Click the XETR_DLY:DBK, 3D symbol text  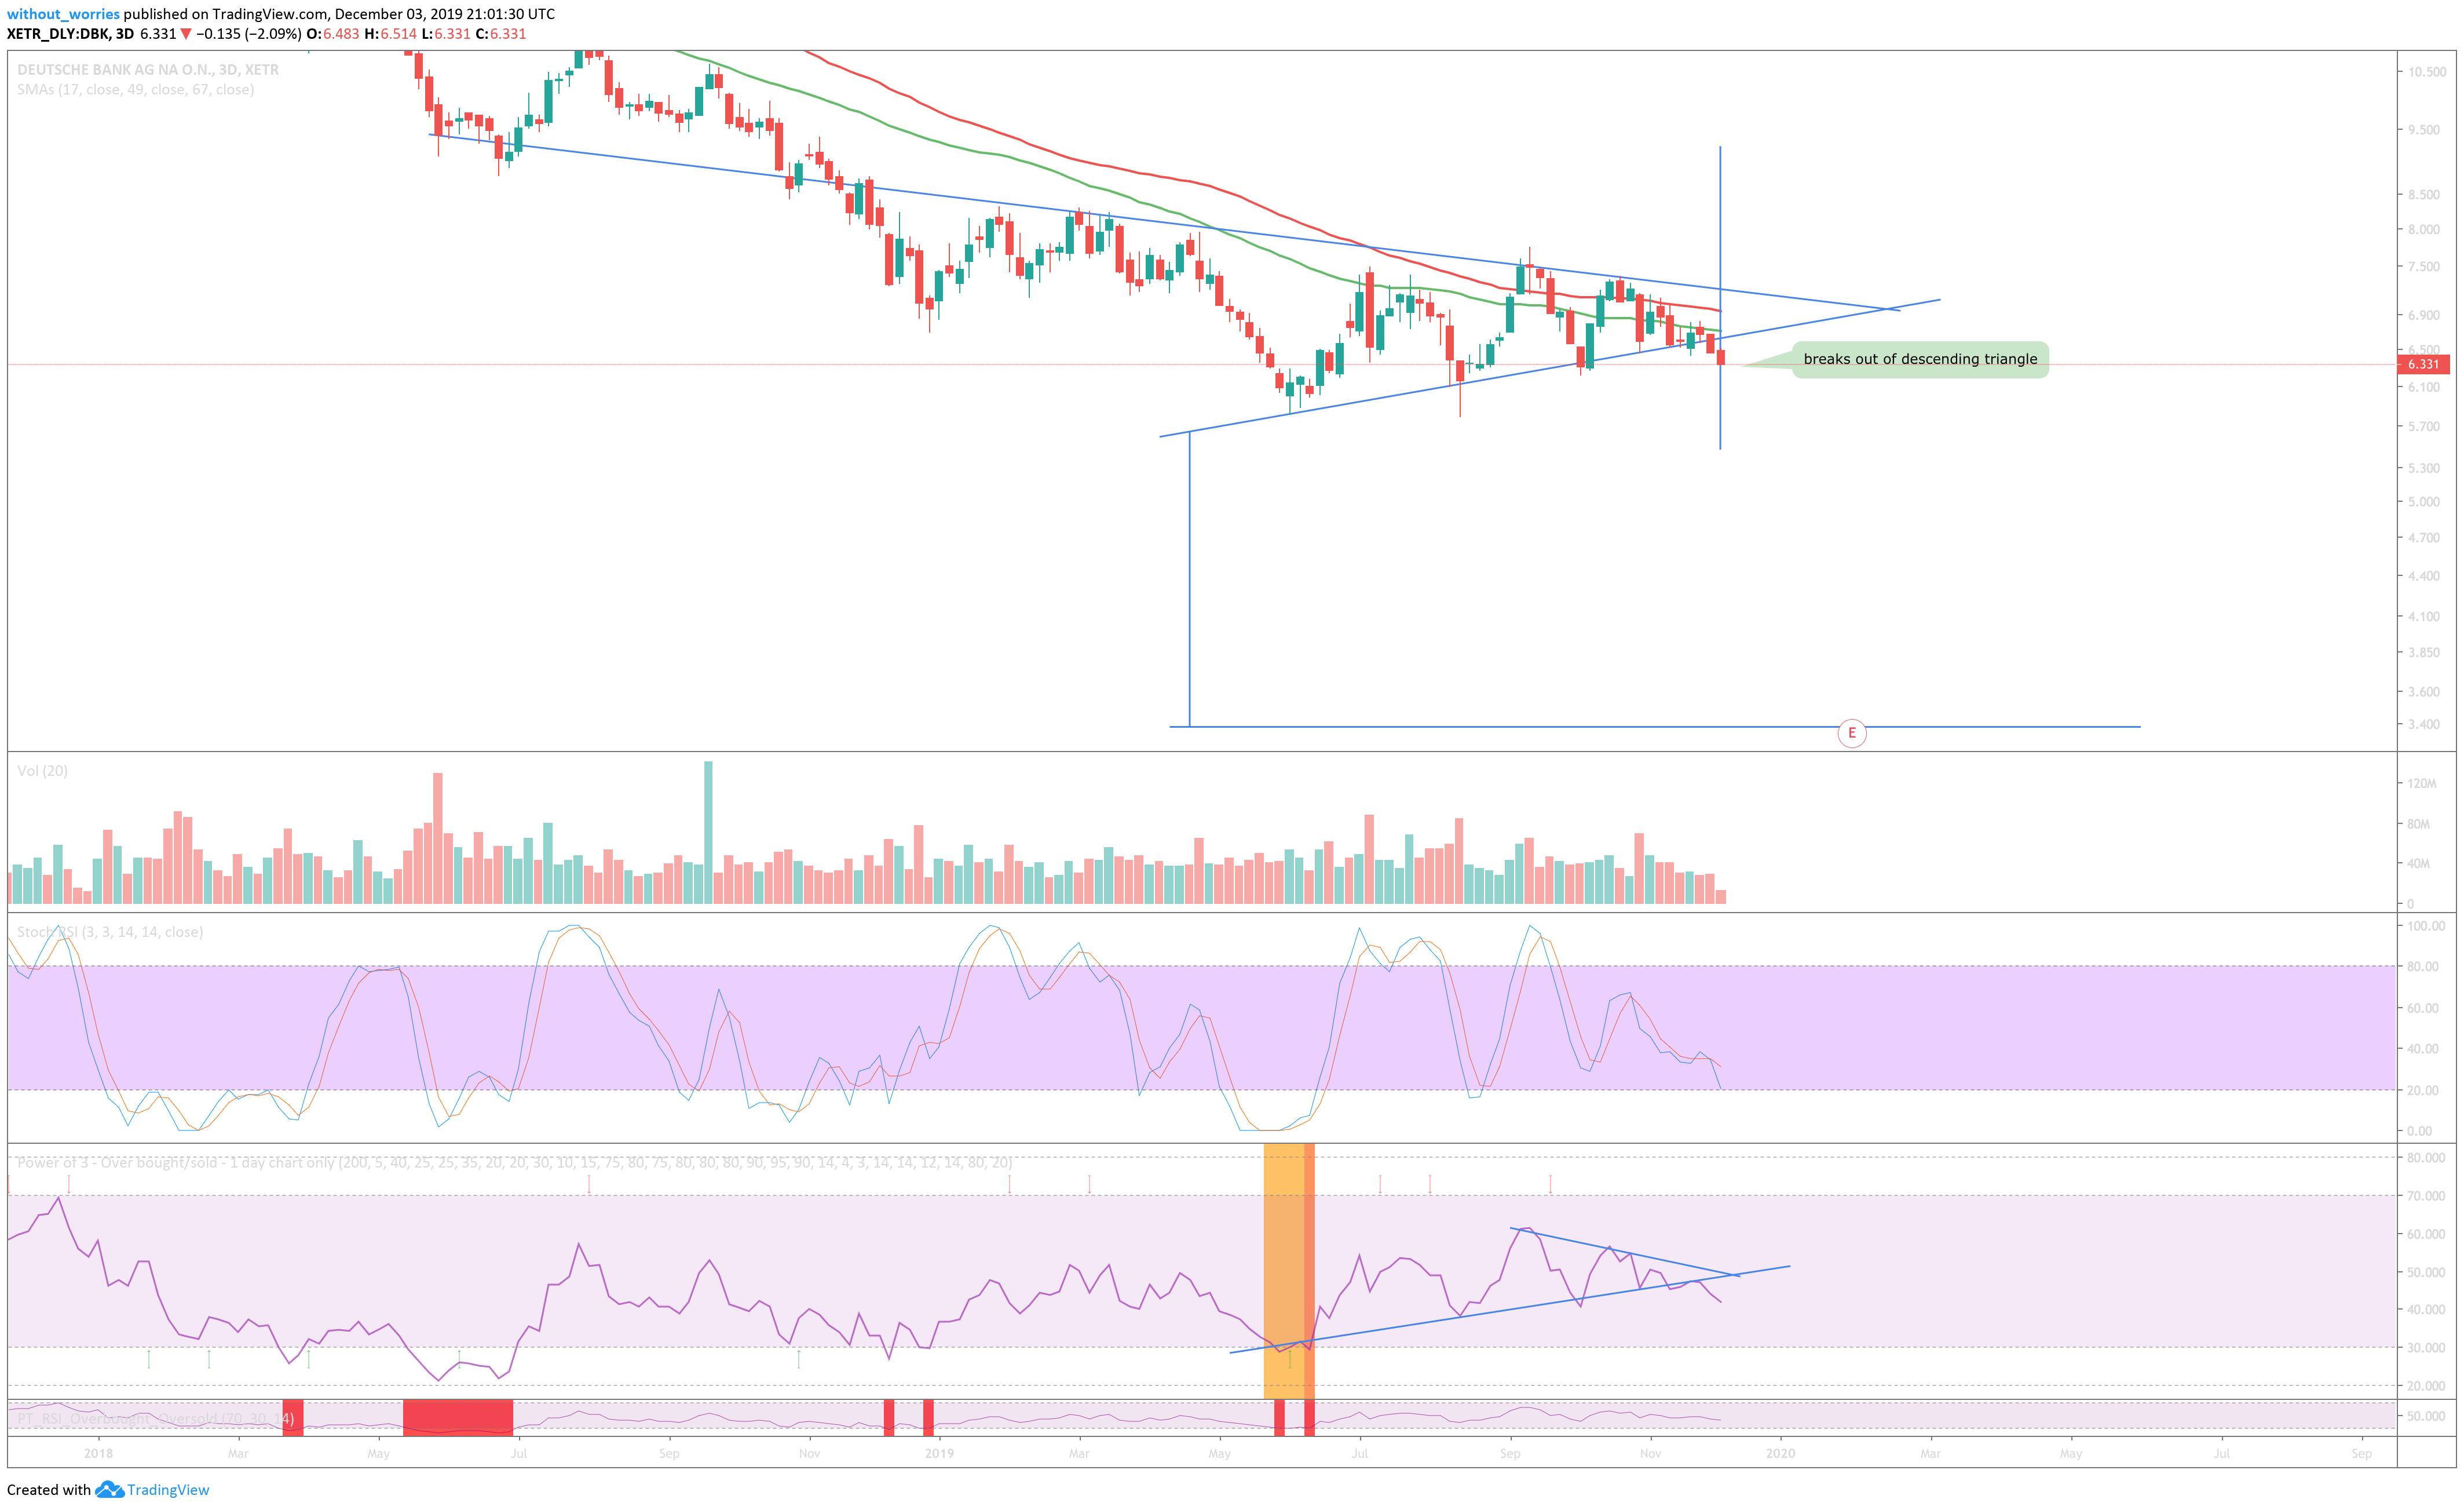70,34
